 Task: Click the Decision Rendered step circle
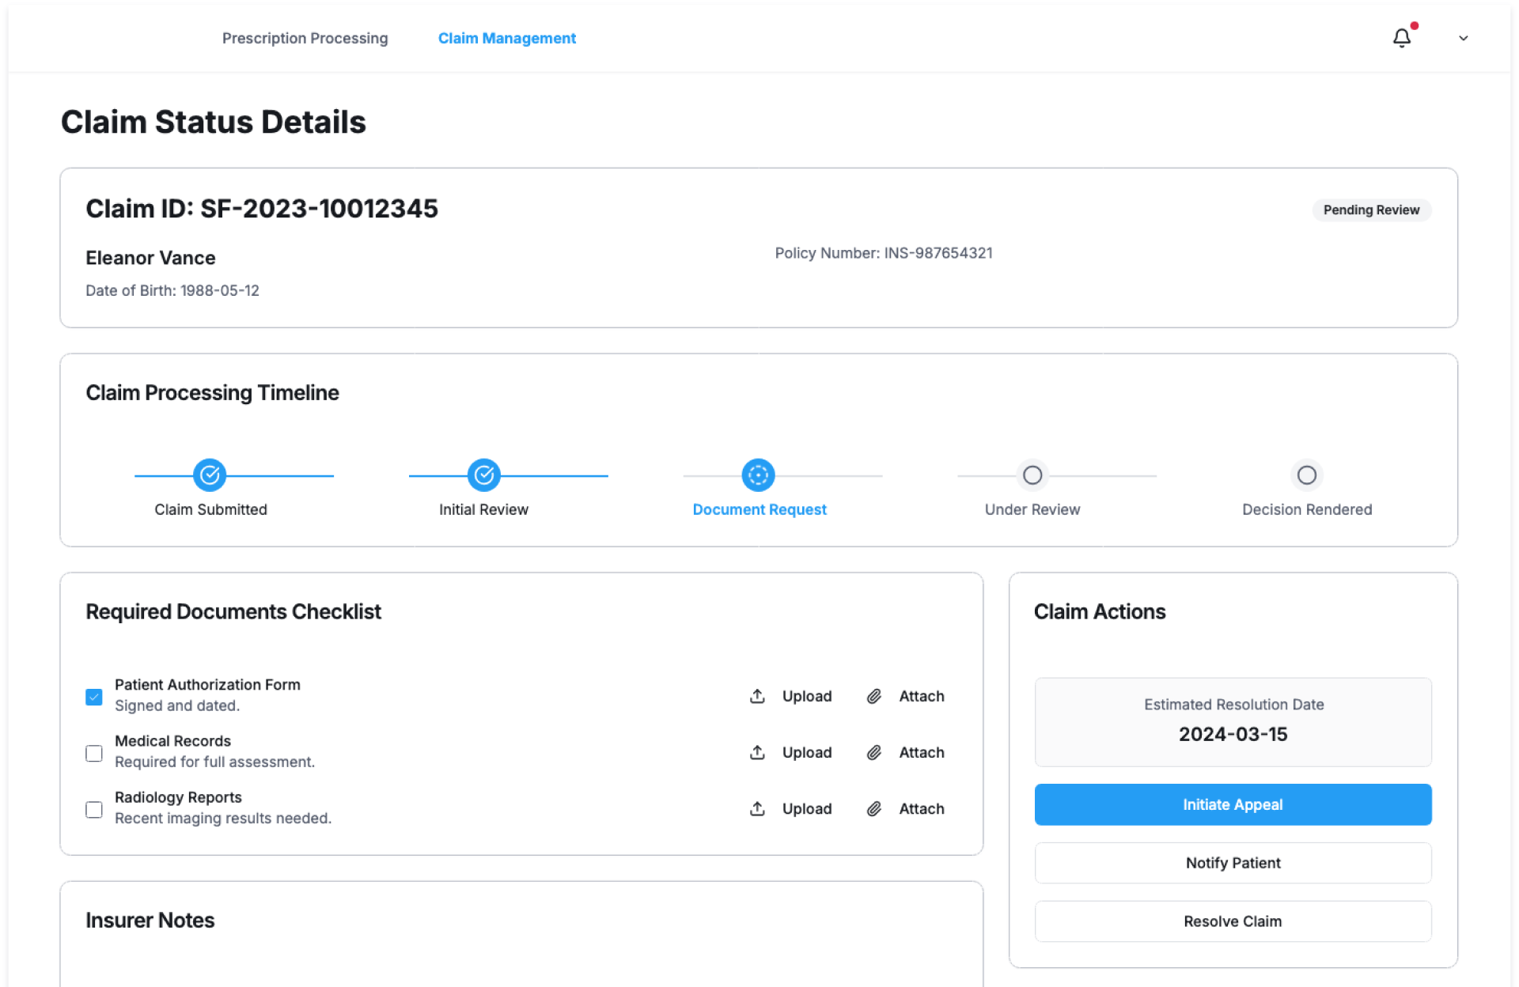[1306, 475]
